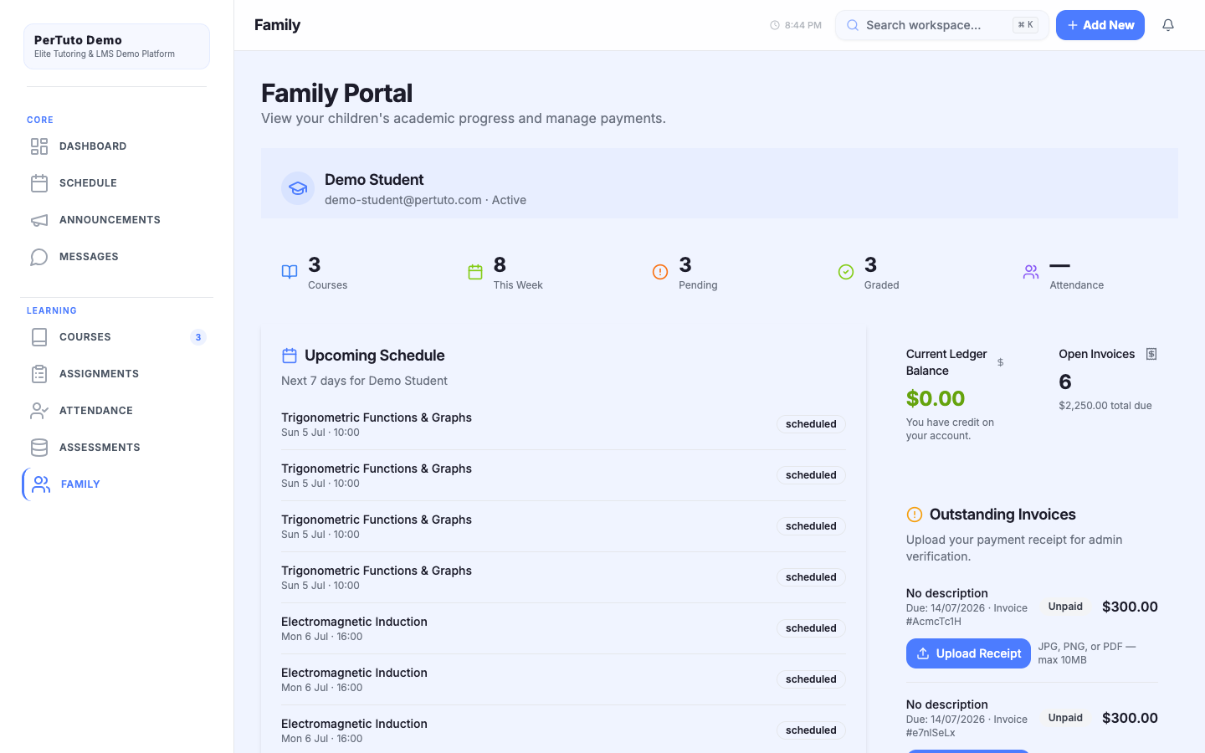The height and width of the screenshot is (753, 1205).
Task: Click the PerTuto Demo workspace card
Action: click(116, 46)
